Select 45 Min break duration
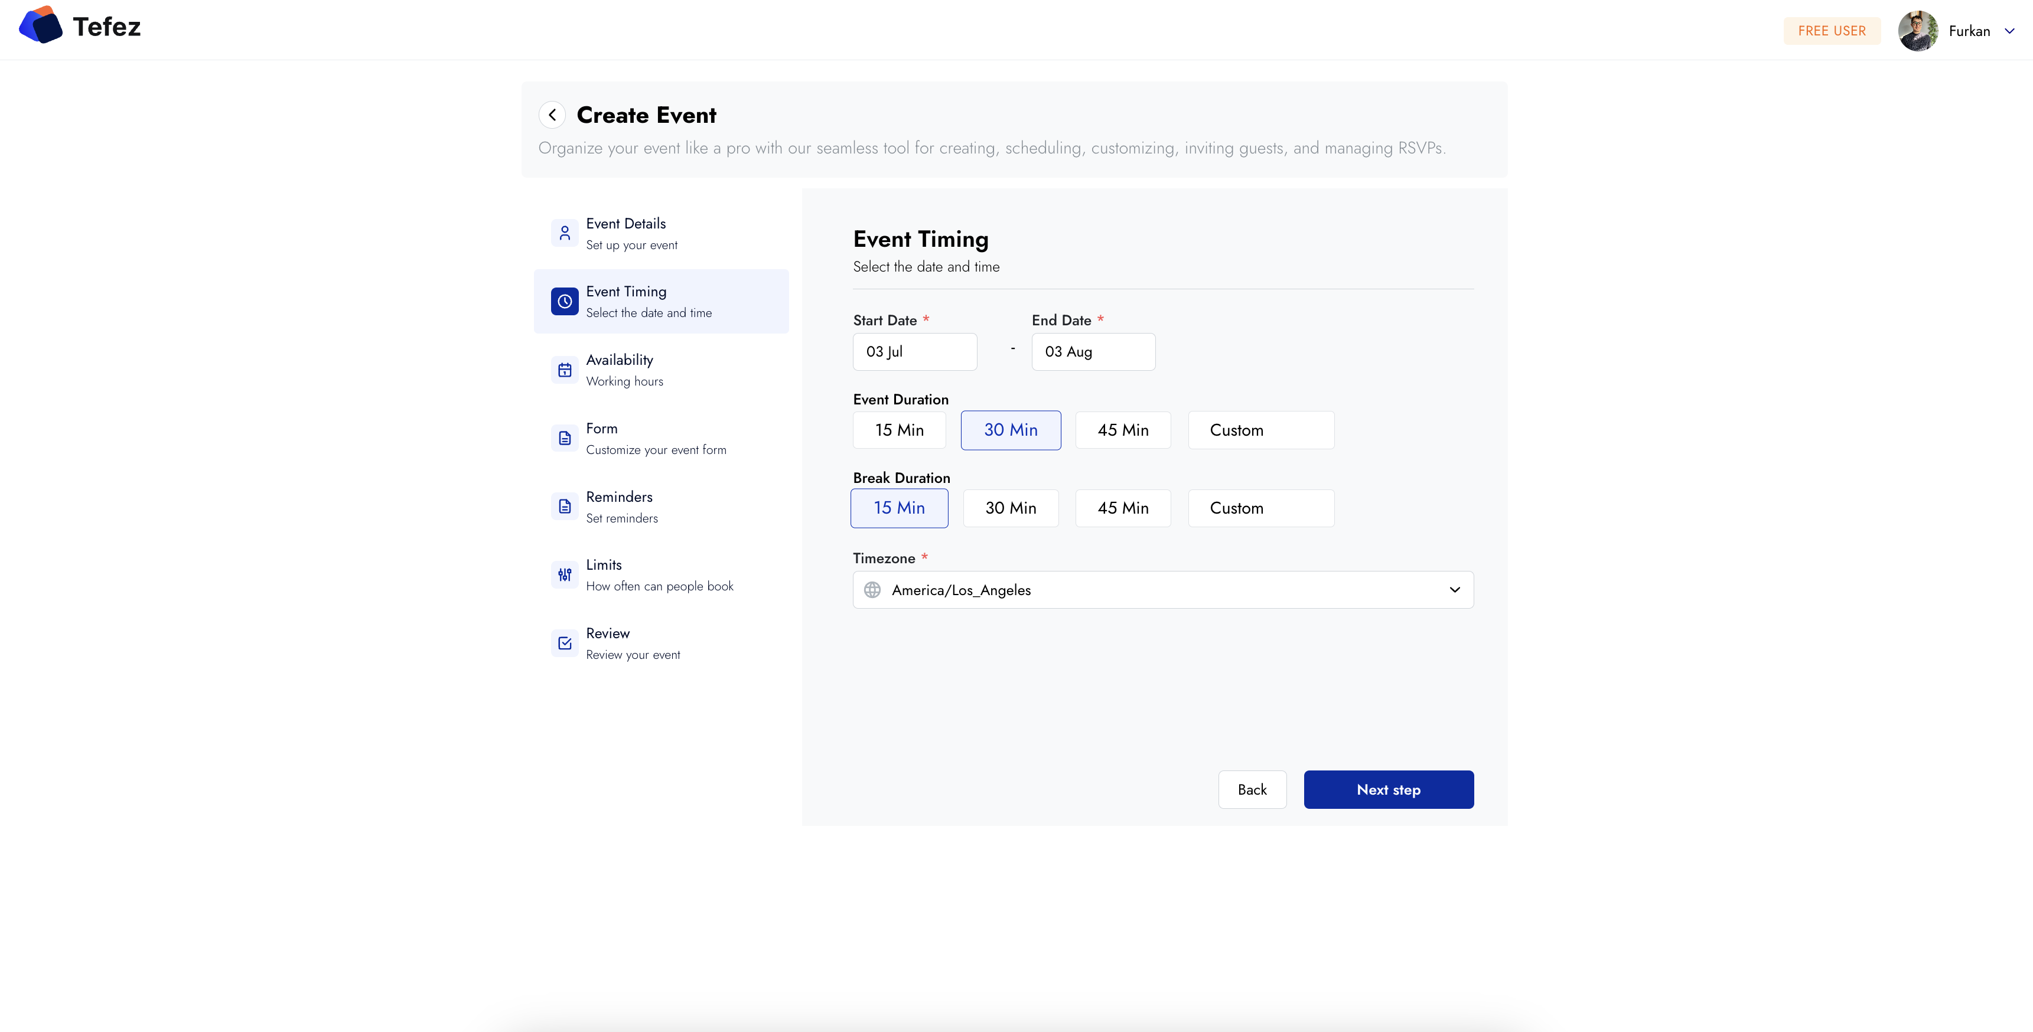 pyautogui.click(x=1122, y=508)
